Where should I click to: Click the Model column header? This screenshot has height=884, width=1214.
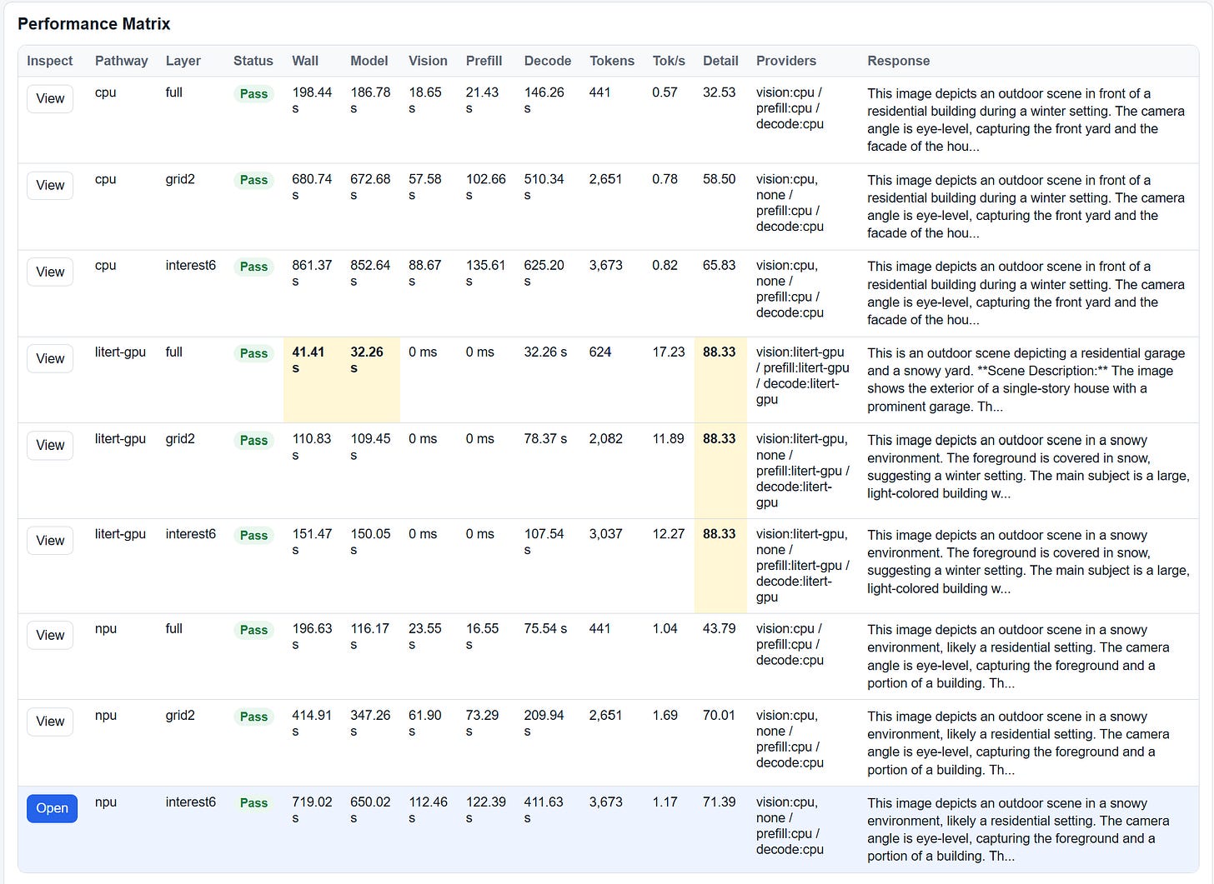tap(369, 61)
